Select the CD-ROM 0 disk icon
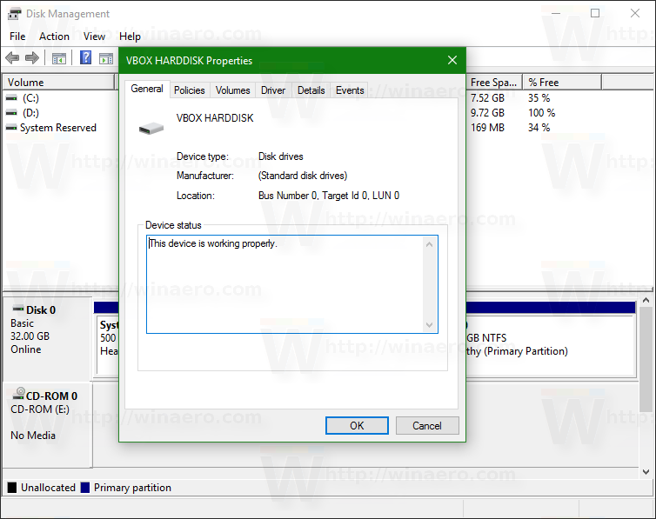 [x=18, y=394]
